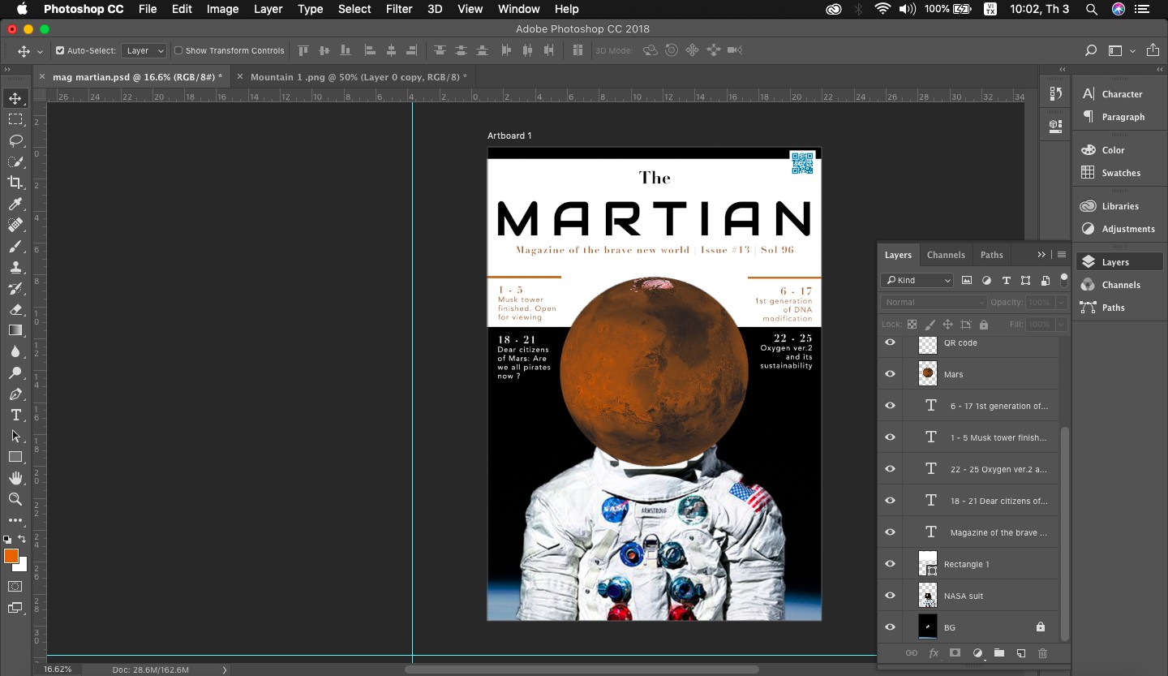Click the orange foreground color swatch
Screen dimensions: 1168x676
[x=11, y=556]
